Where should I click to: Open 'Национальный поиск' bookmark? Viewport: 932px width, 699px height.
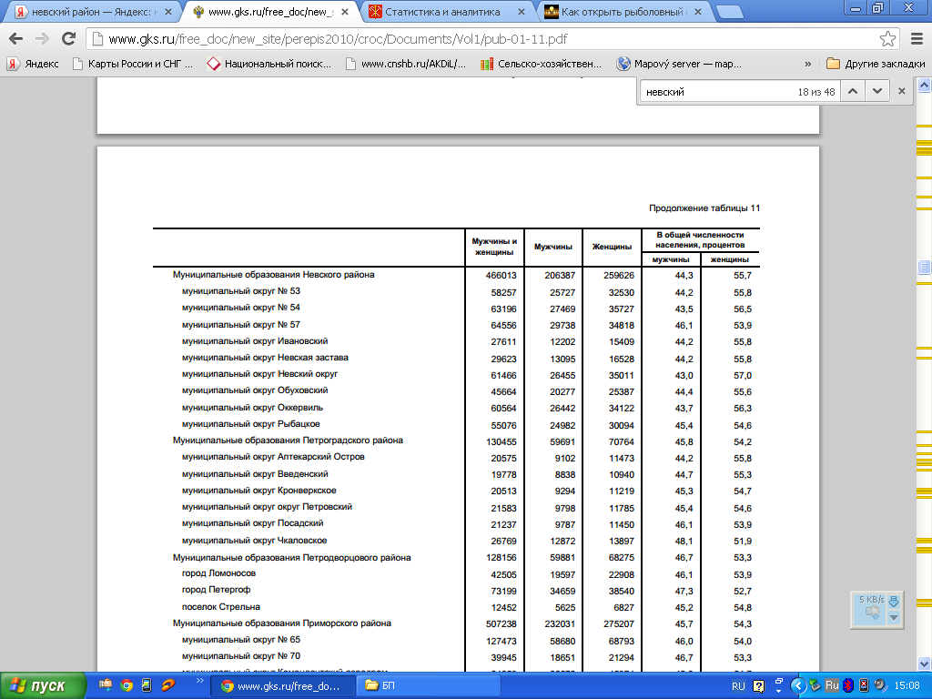[268, 64]
